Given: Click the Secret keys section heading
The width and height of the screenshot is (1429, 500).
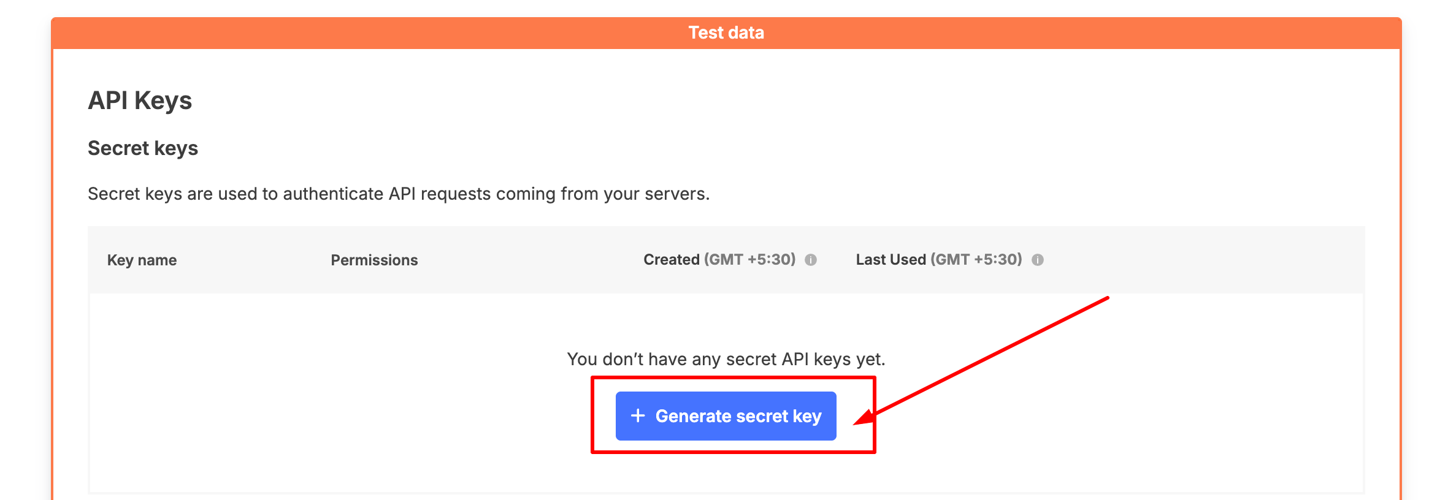Looking at the screenshot, I should [x=143, y=148].
